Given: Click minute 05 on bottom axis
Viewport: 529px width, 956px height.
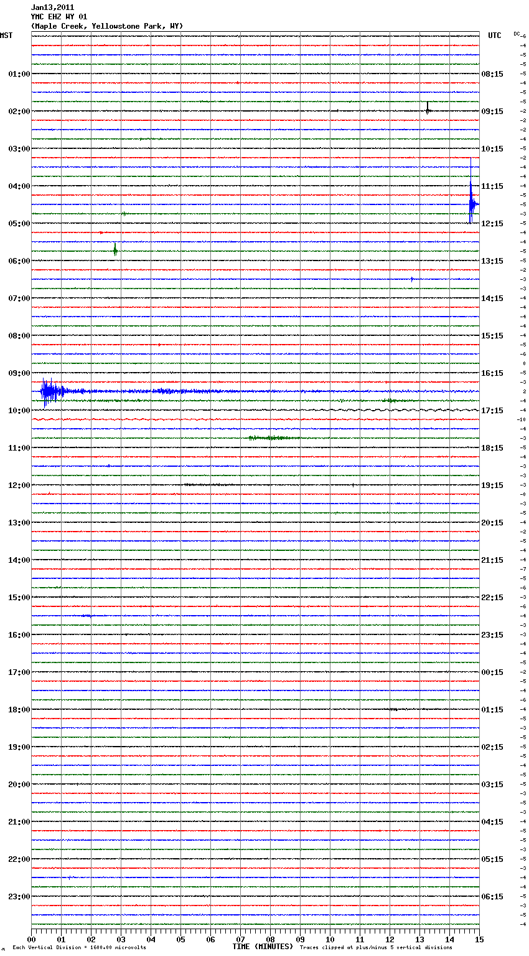Looking at the screenshot, I should [180, 939].
